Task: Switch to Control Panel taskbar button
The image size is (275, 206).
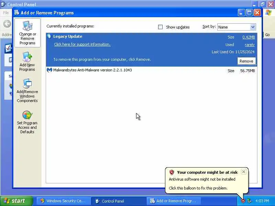Action: tap(118, 201)
